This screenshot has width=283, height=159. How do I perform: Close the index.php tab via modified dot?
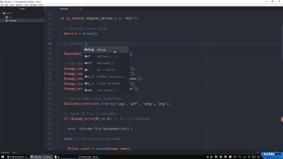(x=81, y=9)
